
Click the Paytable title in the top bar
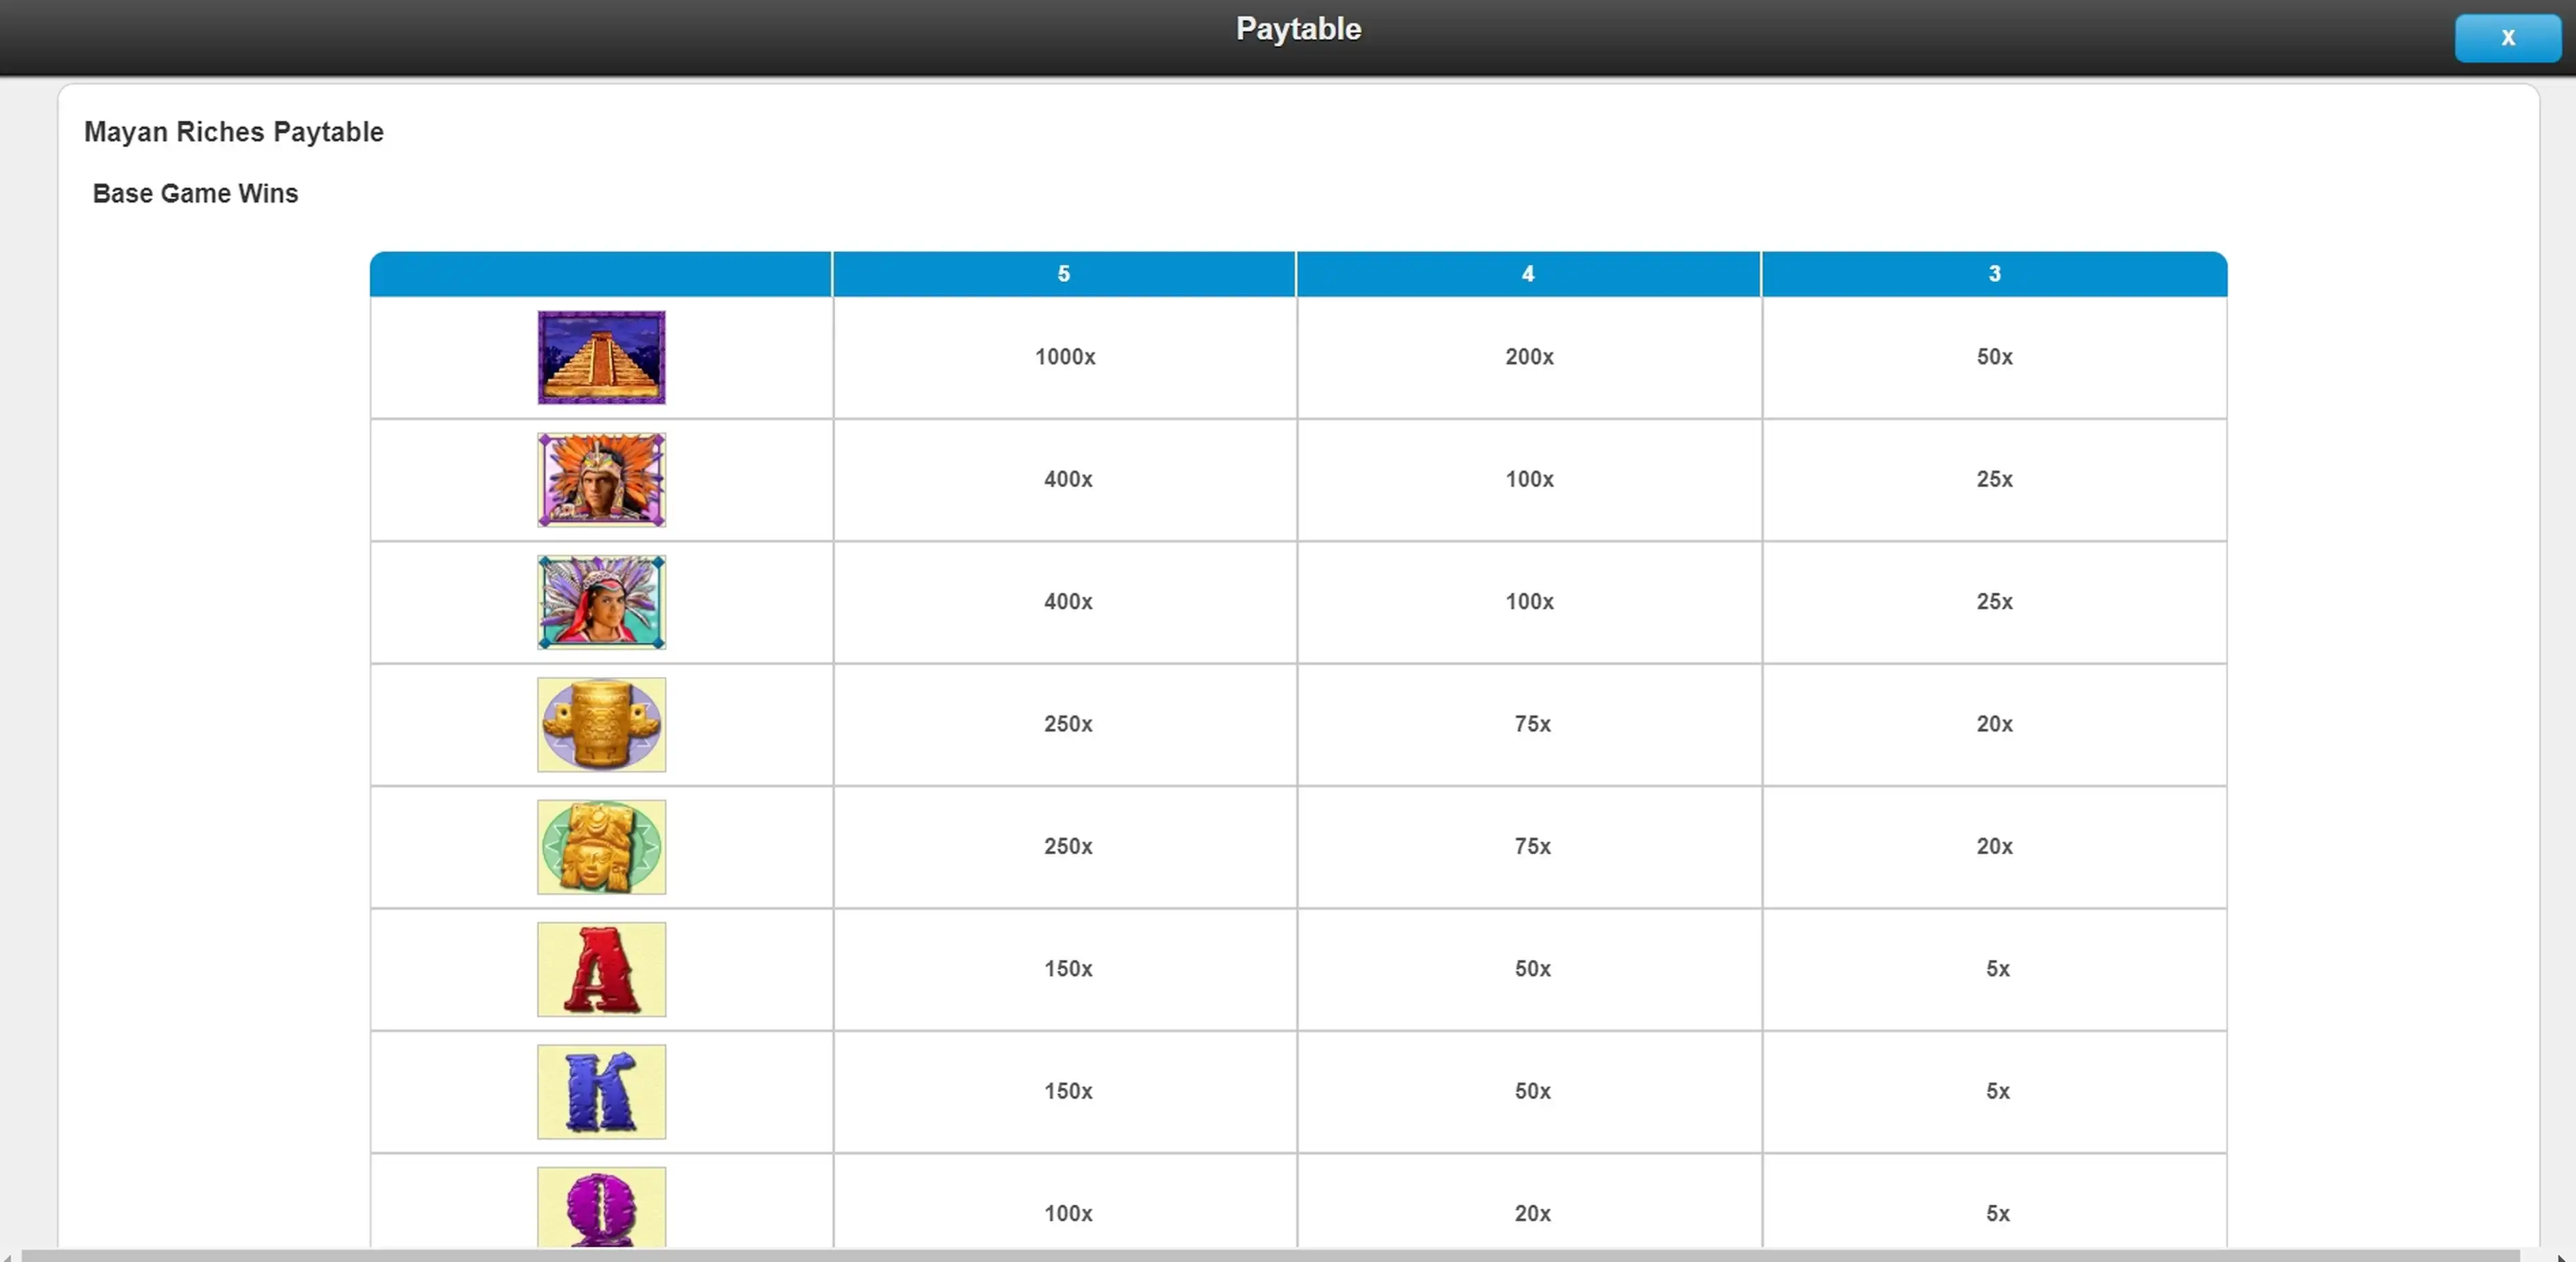pos(1298,29)
